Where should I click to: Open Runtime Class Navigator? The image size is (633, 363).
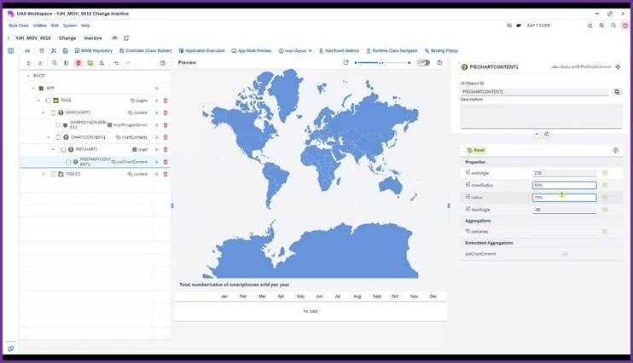392,51
